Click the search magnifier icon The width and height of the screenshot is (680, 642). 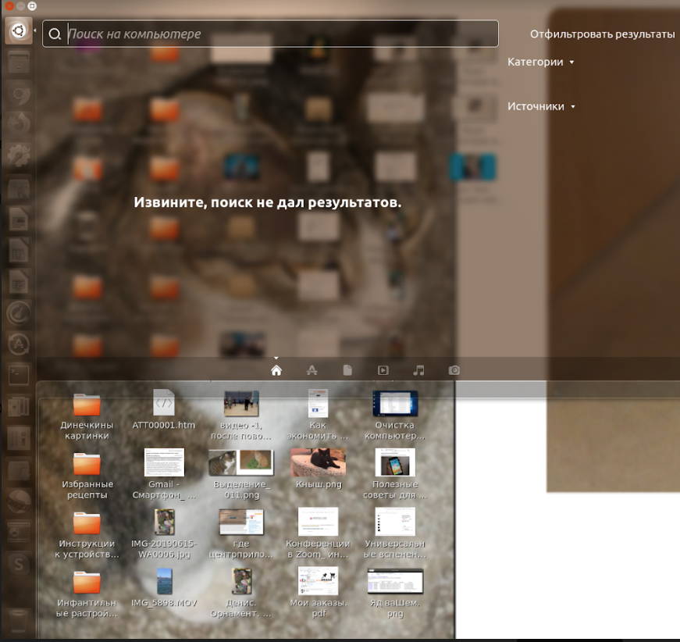55,34
